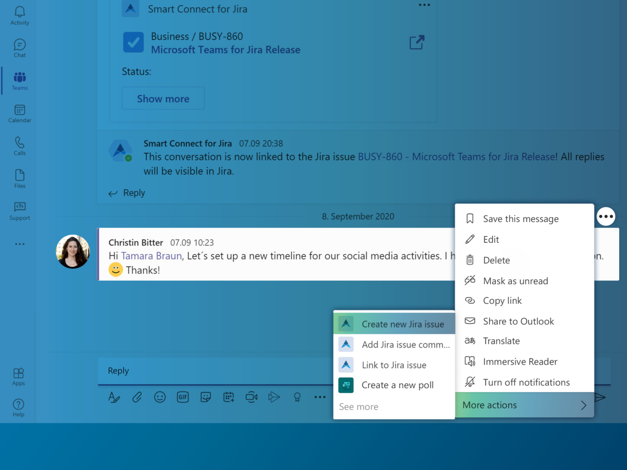
Task: Click the Christin Bitter sender name
Action: [136, 242]
